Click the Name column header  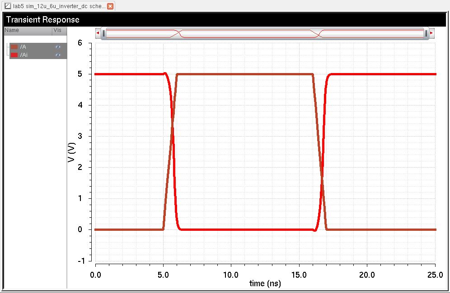click(28, 30)
